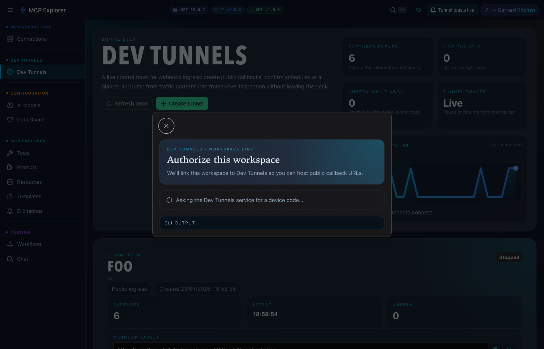Open Tools wrench icon

coord(10,153)
